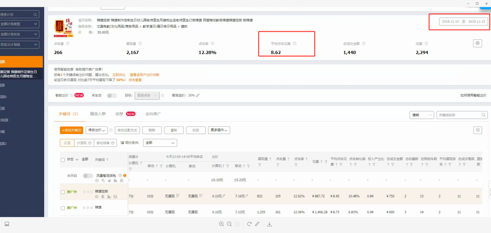Open the 模糊 match type dropdown

click(422, 115)
